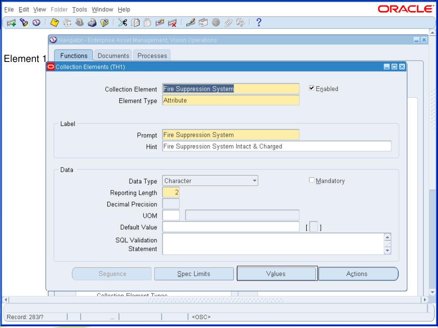Click the Show Navigator toolbar icon
Viewport: 438px width, 328px height.
pos(36,23)
